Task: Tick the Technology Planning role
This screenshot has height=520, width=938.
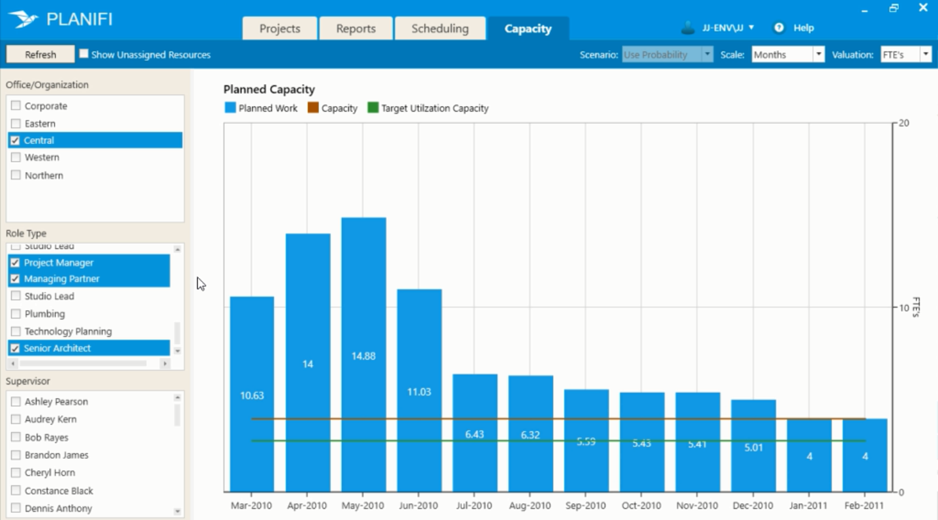Action: point(16,331)
